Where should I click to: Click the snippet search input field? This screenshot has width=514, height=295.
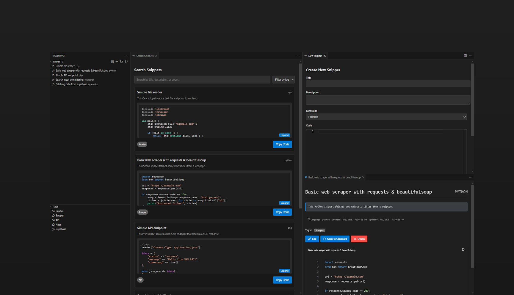coord(202,80)
